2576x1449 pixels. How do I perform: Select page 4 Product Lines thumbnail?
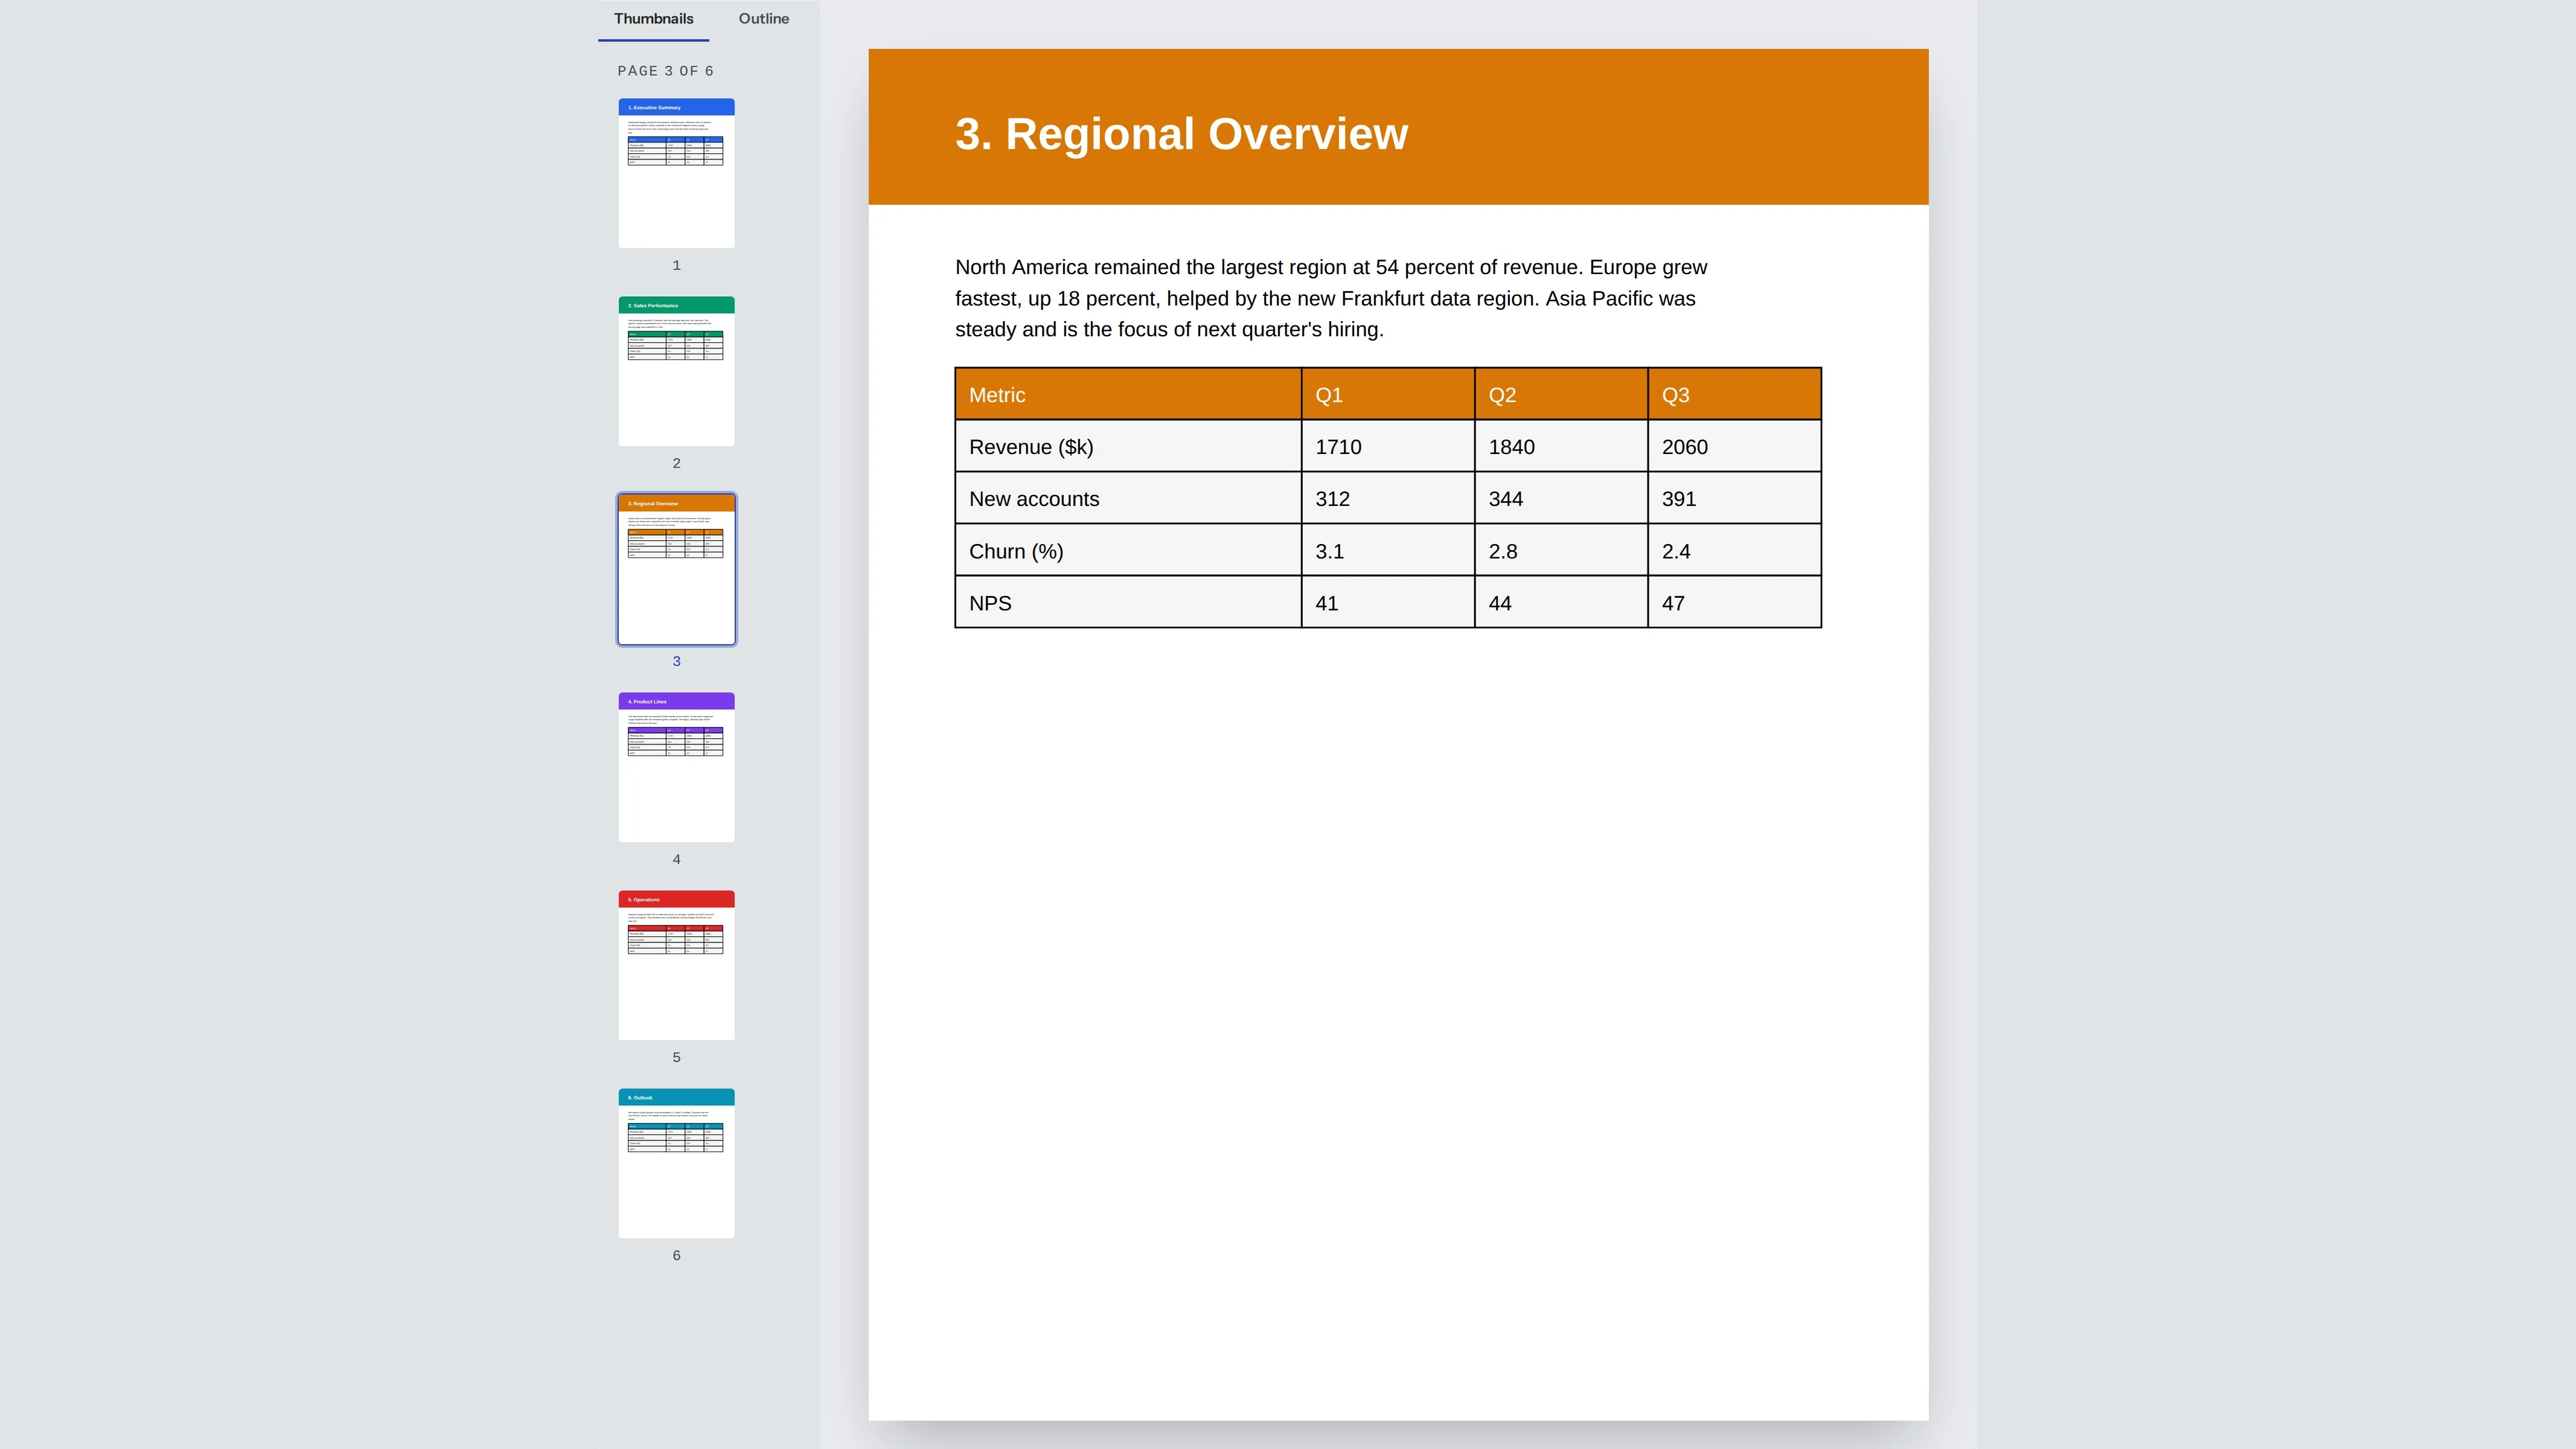coord(676,767)
